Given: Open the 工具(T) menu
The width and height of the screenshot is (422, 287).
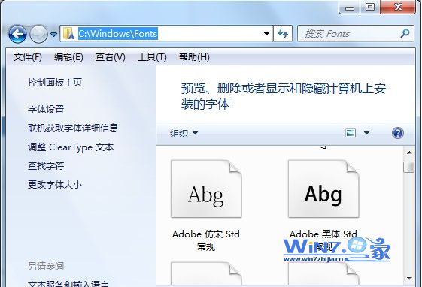Looking at the screenshot, I should [152, 57].
